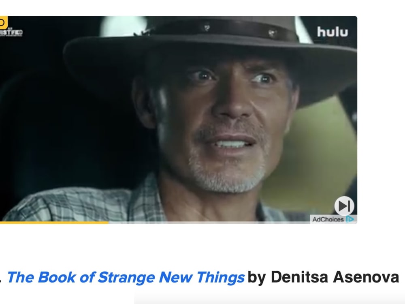
Task: Click the hulu logo in the ad
Action: (333, 32)
